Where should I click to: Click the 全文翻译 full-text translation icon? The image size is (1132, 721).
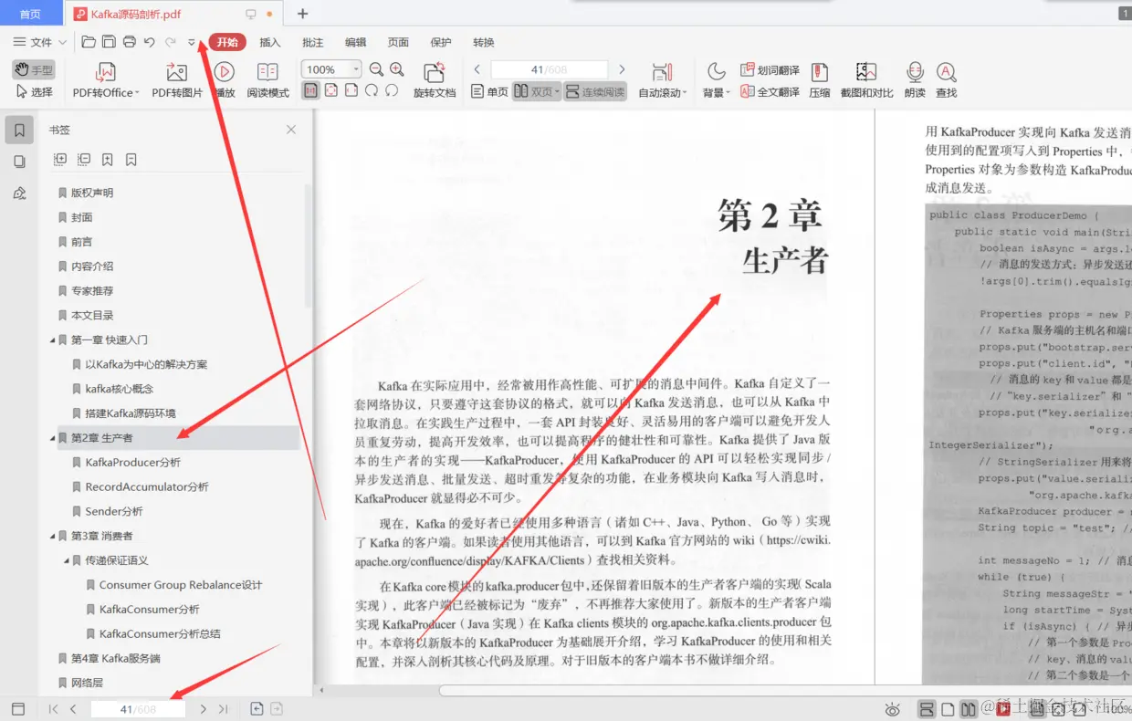tap(747, 91)
